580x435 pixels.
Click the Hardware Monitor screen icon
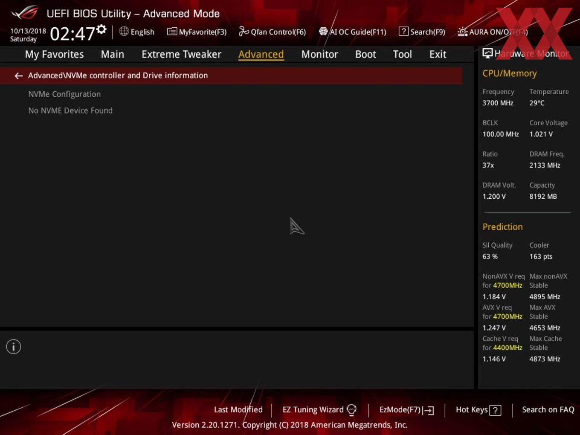pyautogui.click(x=487, y=53)
